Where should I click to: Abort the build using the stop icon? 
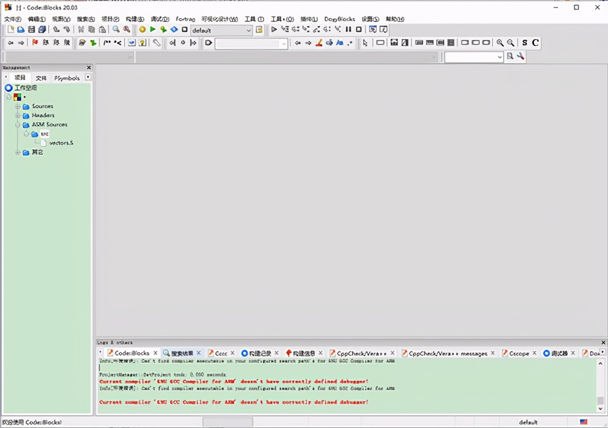[184, 29]
